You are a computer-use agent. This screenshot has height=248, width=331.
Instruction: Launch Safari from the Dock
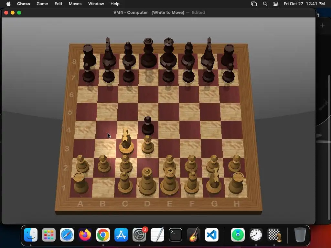(67, 235)
